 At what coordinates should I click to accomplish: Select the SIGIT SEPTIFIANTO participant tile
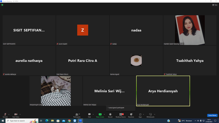29,30
